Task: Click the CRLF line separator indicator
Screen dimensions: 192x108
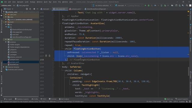Action: (170, 101)
